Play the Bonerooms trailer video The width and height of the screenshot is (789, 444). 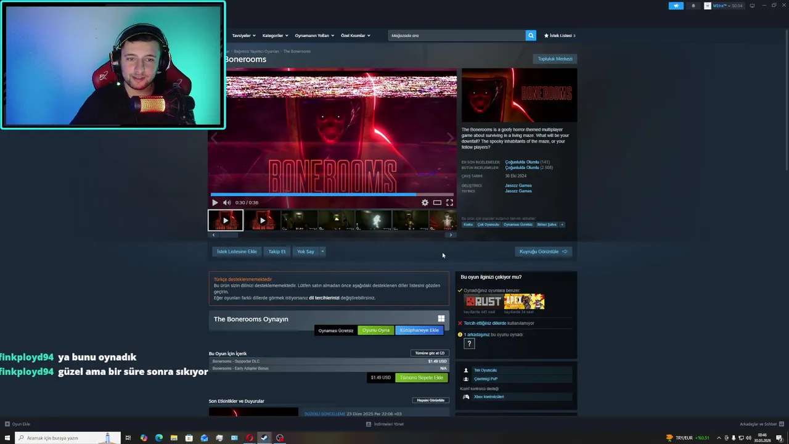(215, 202)
